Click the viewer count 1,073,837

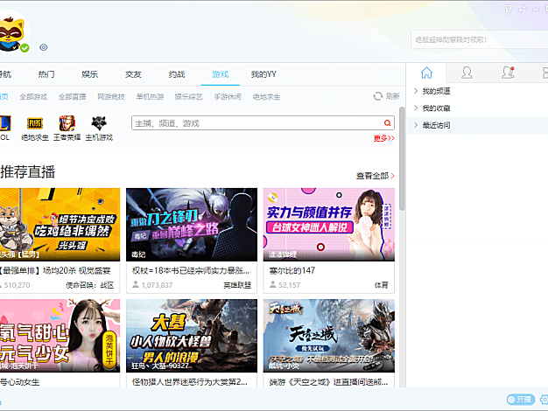pyautogui.click(x=157, y=285)
